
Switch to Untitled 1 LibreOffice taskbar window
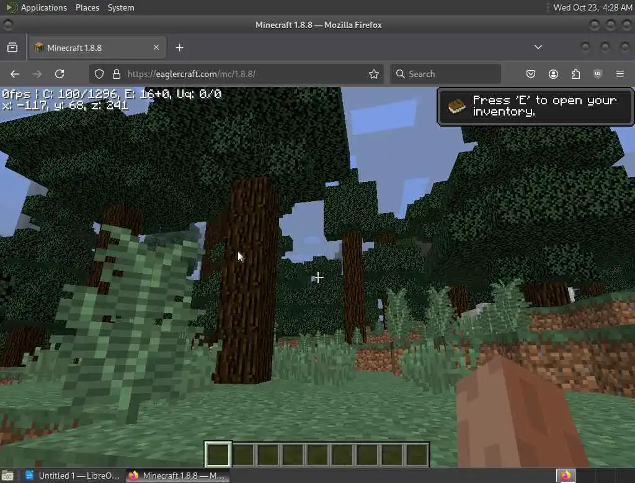click(73, 476)
